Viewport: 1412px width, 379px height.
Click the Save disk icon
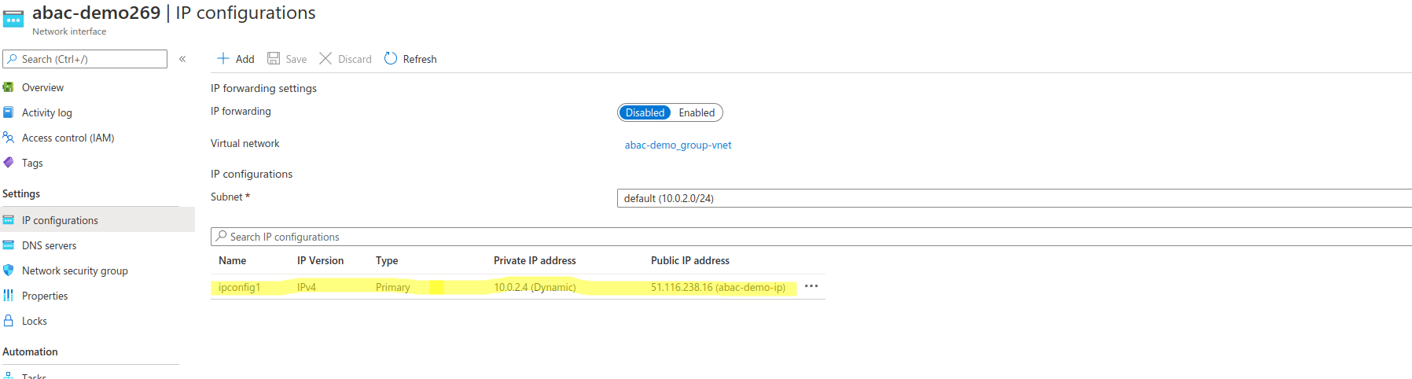pyautogui.click(x=274, y=59)
